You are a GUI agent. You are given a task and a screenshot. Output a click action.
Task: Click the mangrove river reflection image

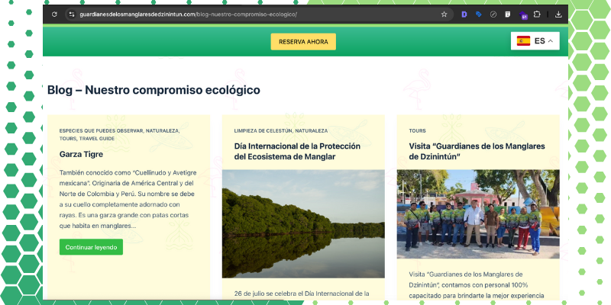(303, 223)
